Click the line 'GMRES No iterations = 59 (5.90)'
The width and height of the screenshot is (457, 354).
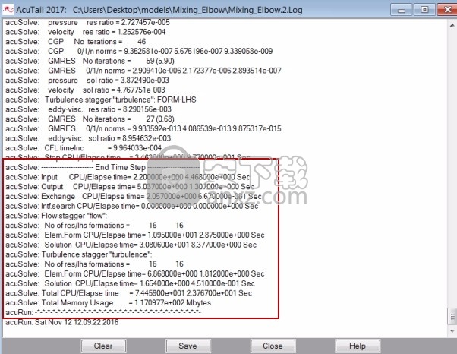click(x=90, y=61)
